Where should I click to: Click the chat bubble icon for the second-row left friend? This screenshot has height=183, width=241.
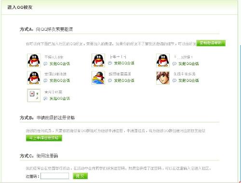pyautogui.click(x=45, y=80)
